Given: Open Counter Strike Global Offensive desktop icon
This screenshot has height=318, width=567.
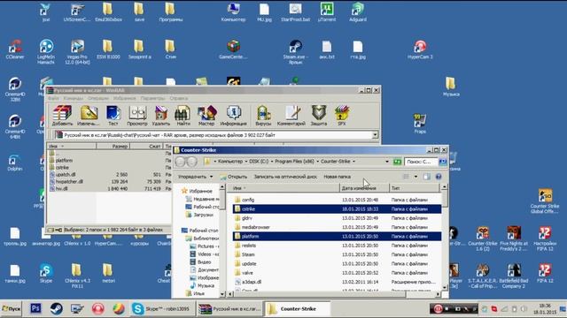Looking at the screenshot, I should pyautogui.click(x=545, y=201).
